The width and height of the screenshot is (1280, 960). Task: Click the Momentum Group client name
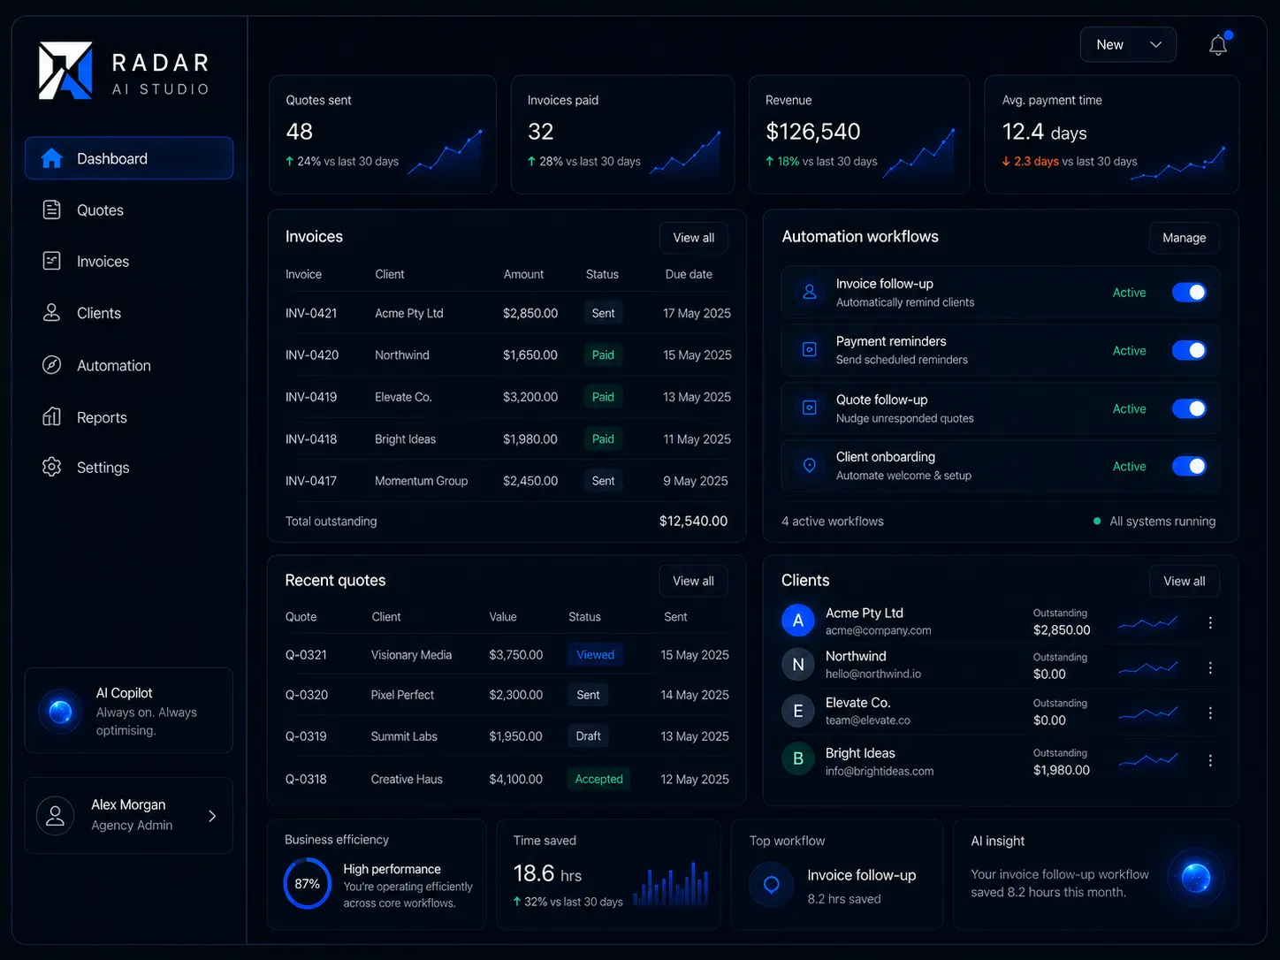click(421, 481)
